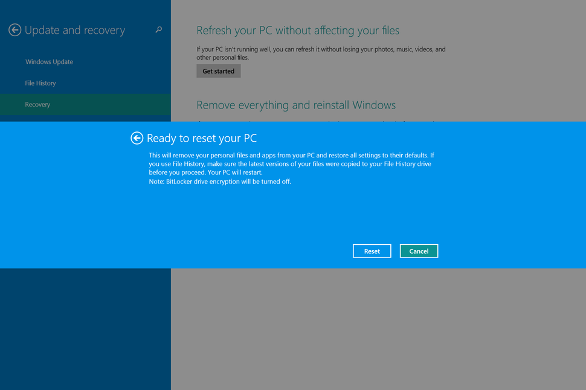Click the back arrow on the reset dialog
The height and width of the screenshot is (390, 586).
137,138
